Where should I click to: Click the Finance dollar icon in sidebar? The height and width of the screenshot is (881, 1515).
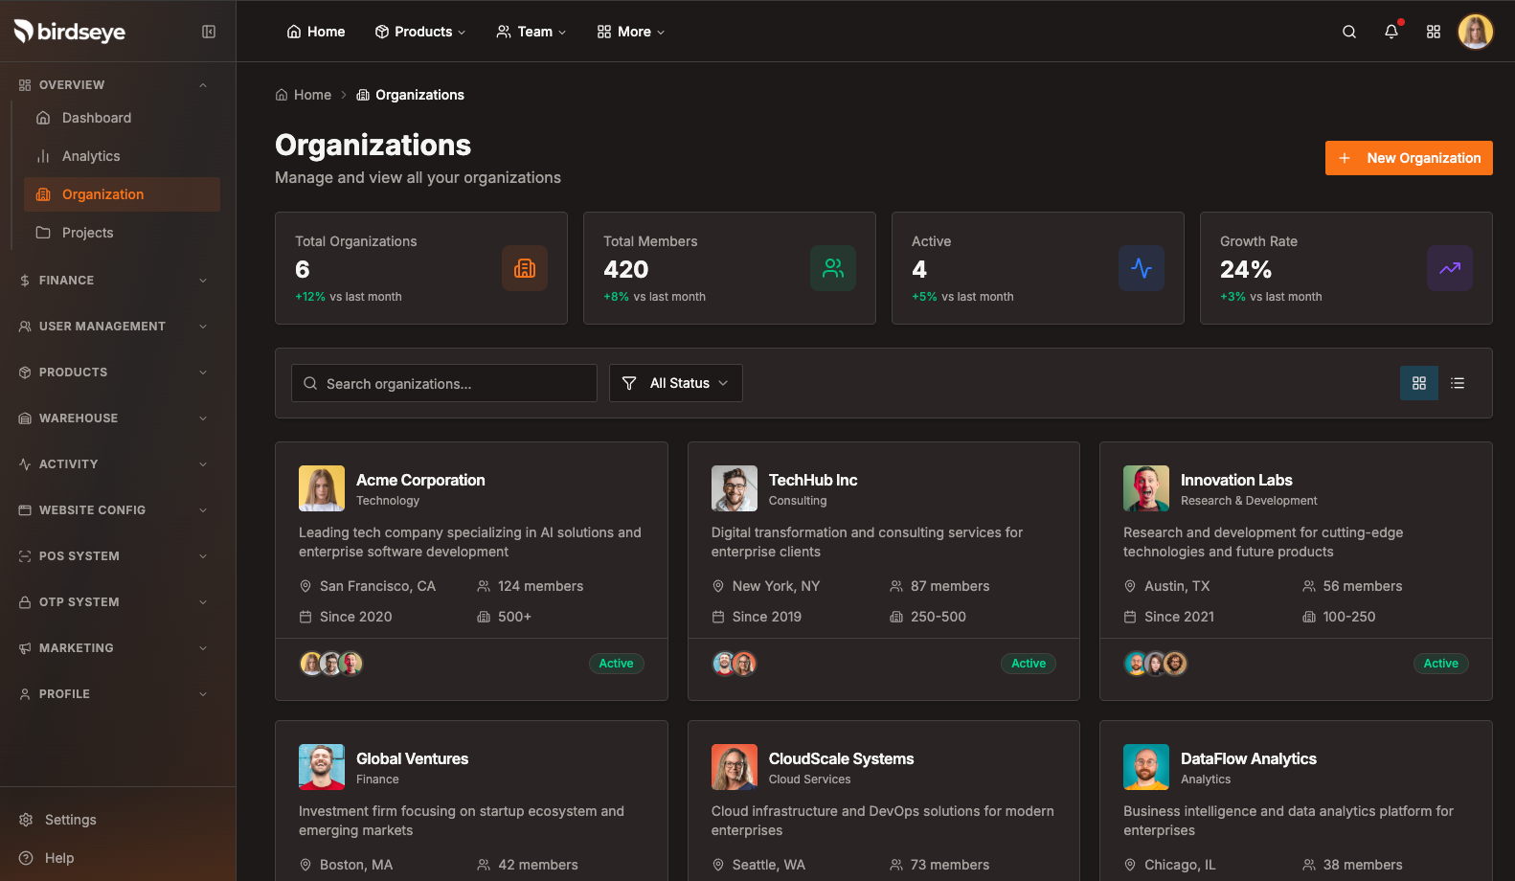tap(25, 281)
